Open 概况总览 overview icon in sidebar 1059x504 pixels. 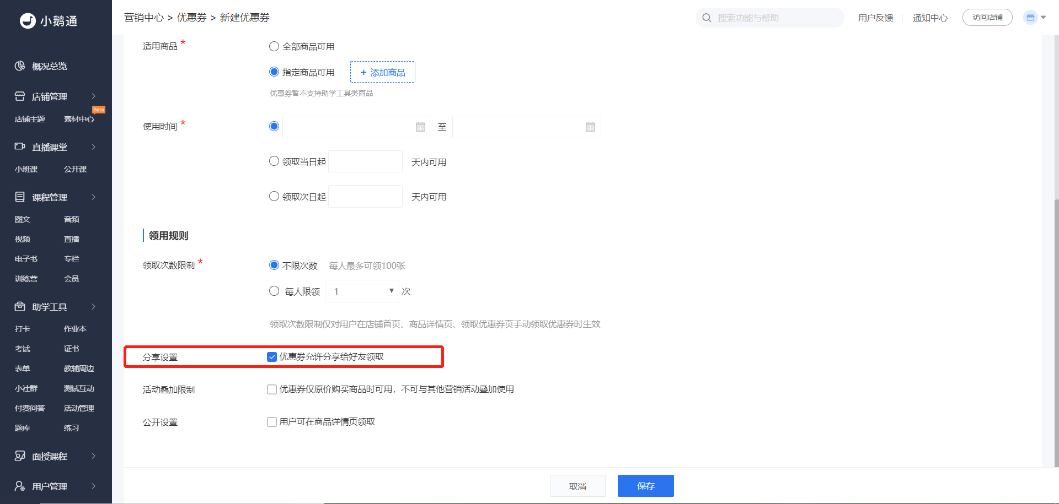20,66
